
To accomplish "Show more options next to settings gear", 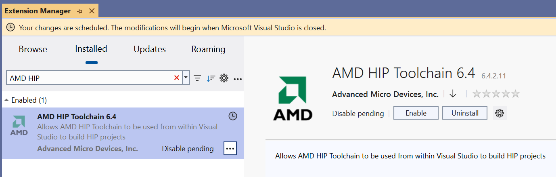I will (x=238, y=78).
